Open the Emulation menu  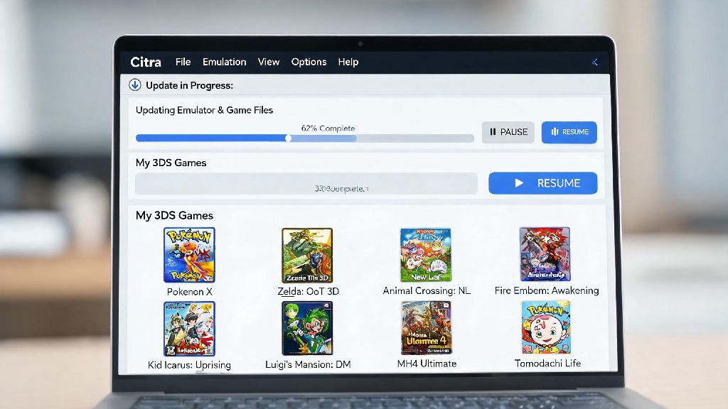pyautogui.click(x=224, y=62)
